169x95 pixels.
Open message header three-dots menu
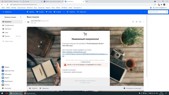[x=144, y=22]
